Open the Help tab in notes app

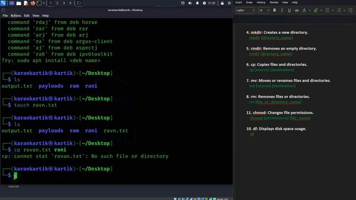tap(294, 2)
